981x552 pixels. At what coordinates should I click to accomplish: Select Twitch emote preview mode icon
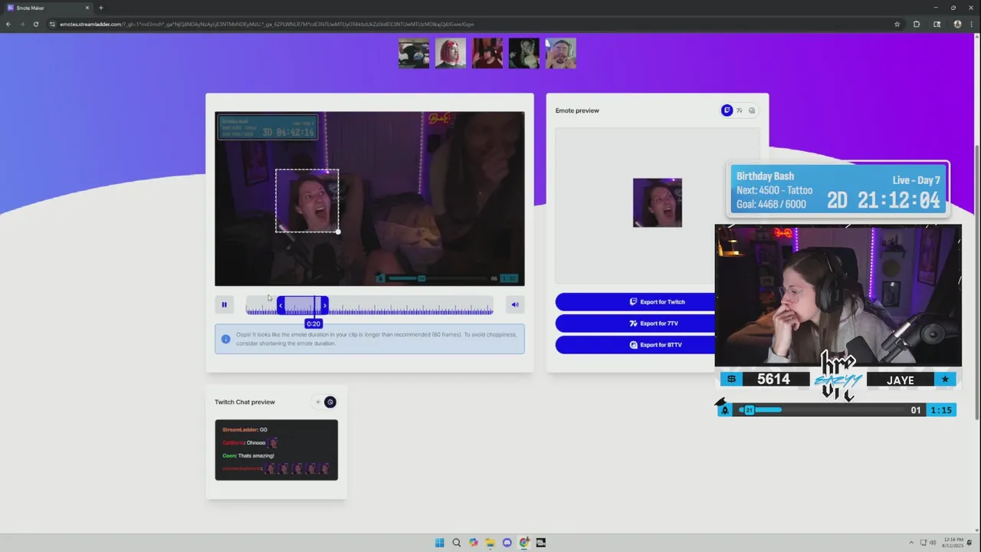727,110
